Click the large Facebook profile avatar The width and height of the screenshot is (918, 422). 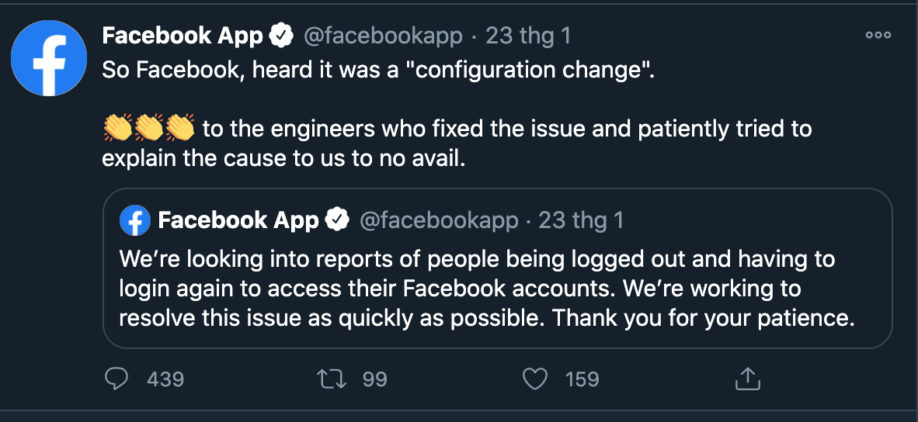(49, 58)
